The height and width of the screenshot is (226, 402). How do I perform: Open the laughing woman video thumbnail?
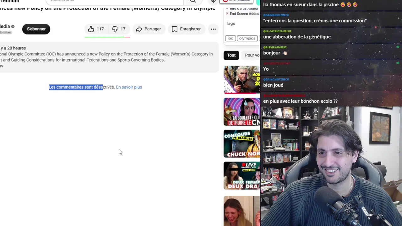pos(242,211)
